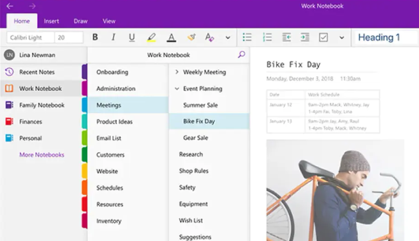
Task: Switch to the Draw tab
Action: pos(81,21)
